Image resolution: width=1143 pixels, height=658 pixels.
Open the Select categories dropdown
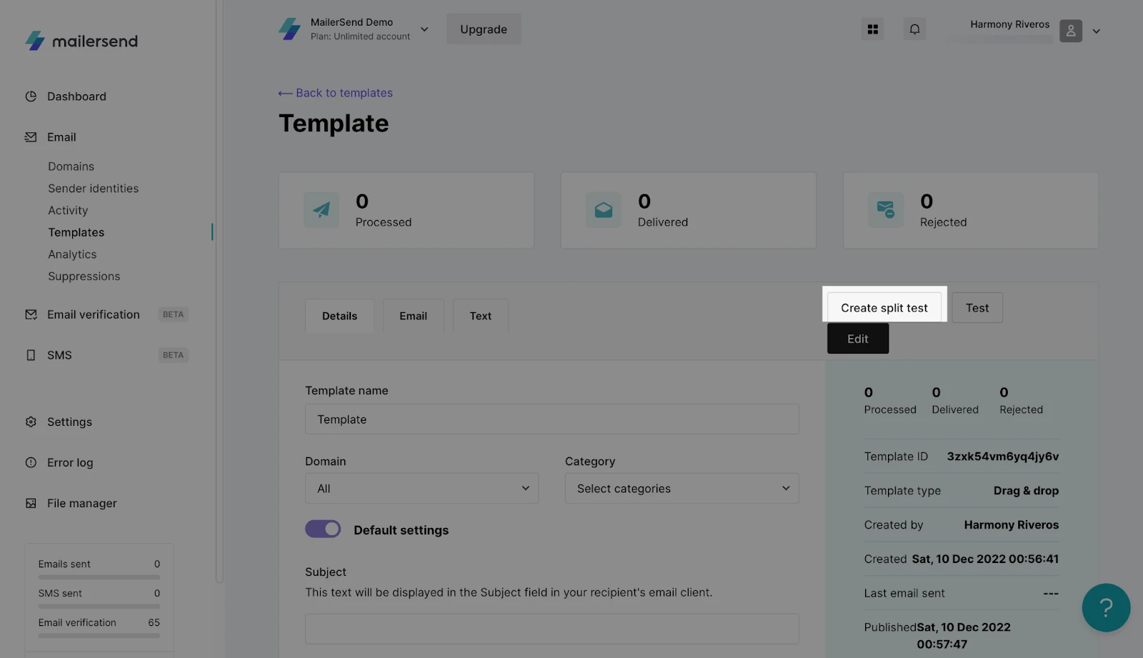(x=682, y=489)
